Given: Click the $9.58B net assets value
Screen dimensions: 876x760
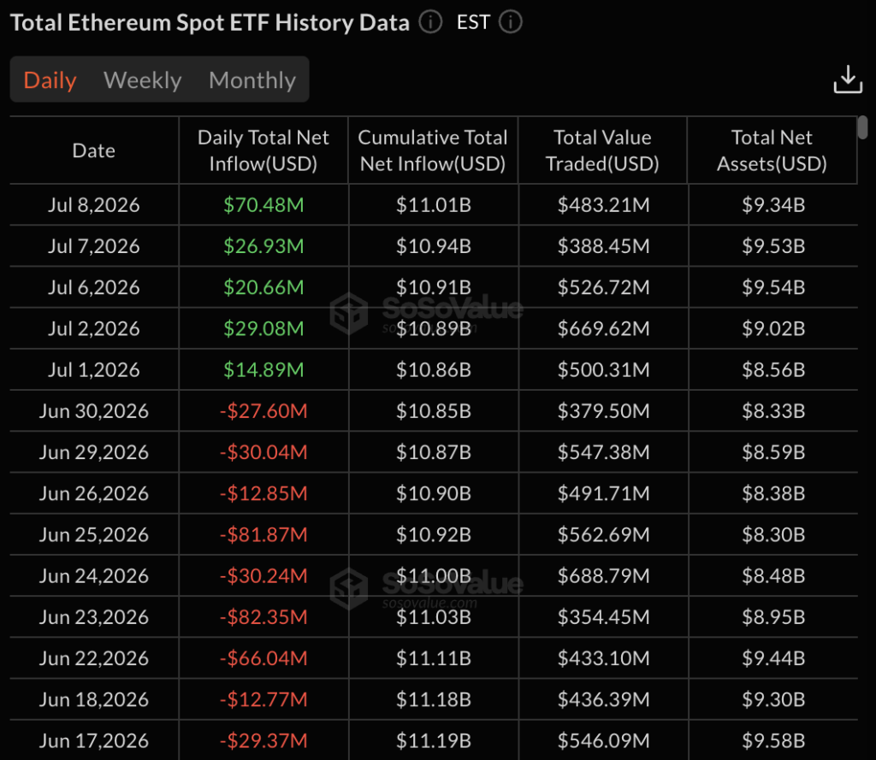Looking at the screenshot, I should [x=773, y=741].
